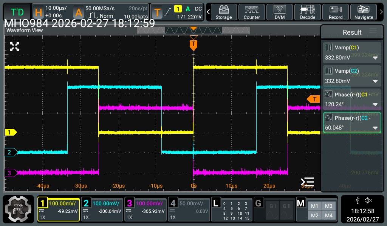This screenshot has height=226, width=387.
Task: Click the full-screen expand waveform icon
Action: click(14, 47)
